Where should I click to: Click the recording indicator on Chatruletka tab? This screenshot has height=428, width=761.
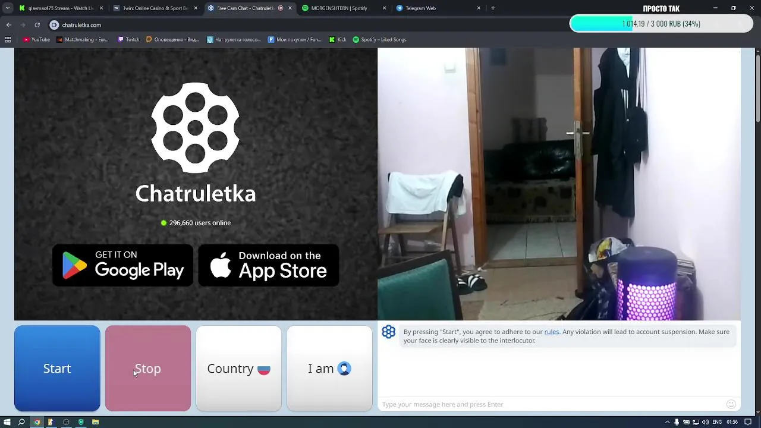[x=281, y=8]
